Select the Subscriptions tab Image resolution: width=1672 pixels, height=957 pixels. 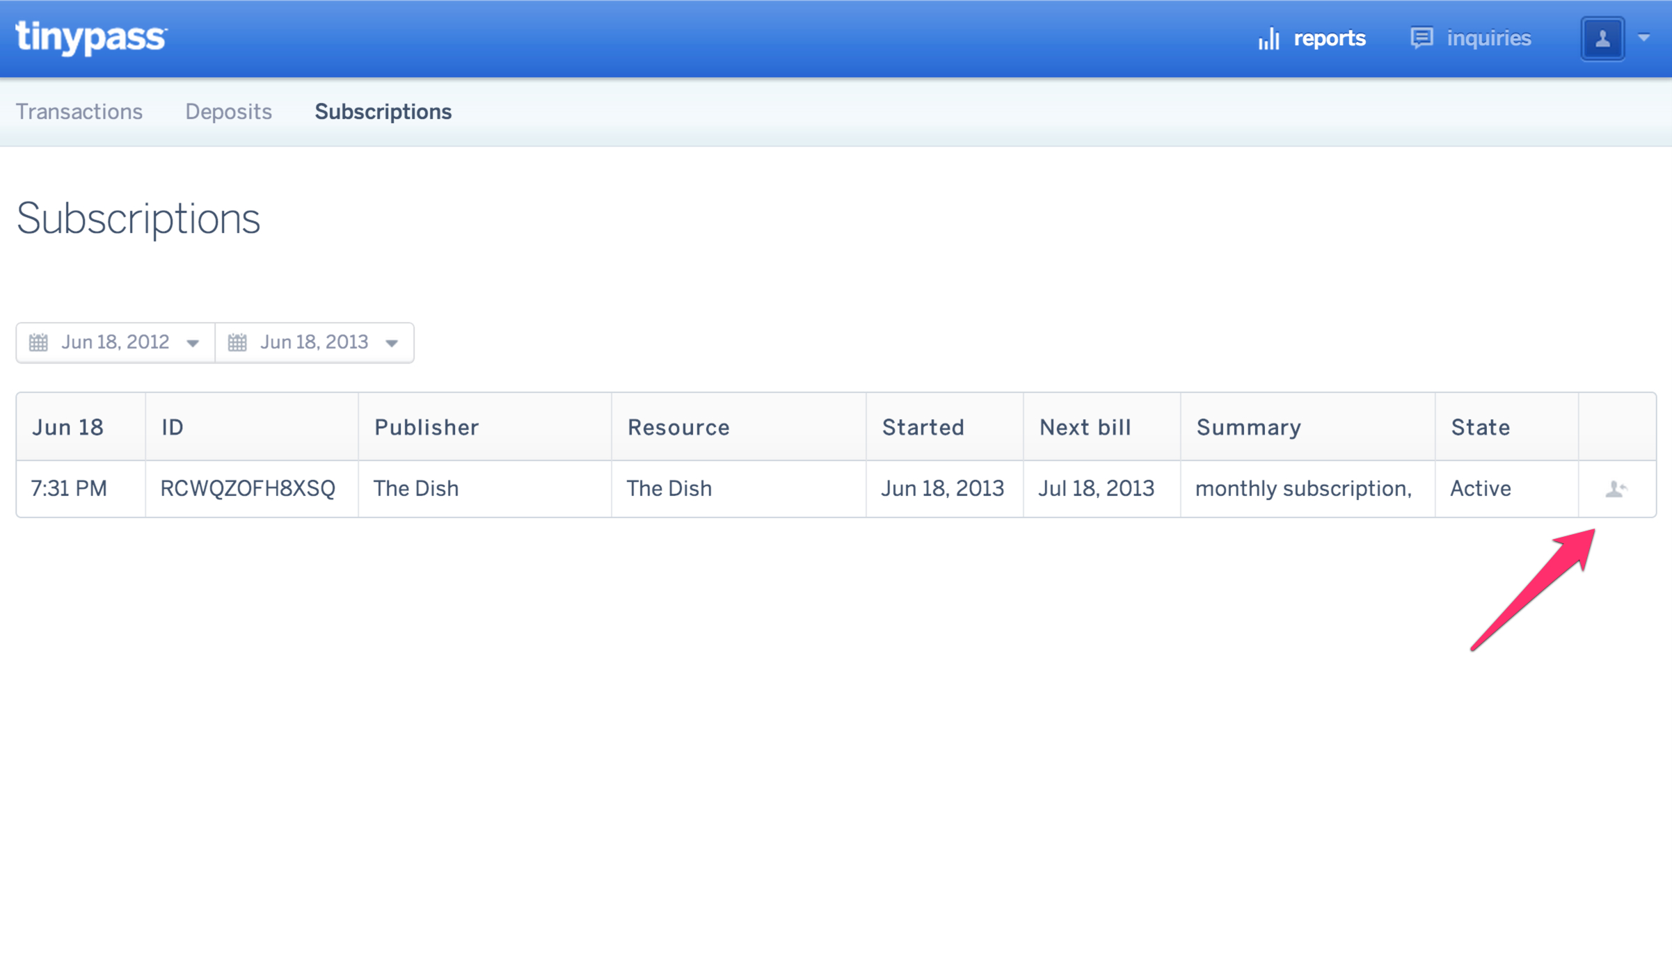383,112
